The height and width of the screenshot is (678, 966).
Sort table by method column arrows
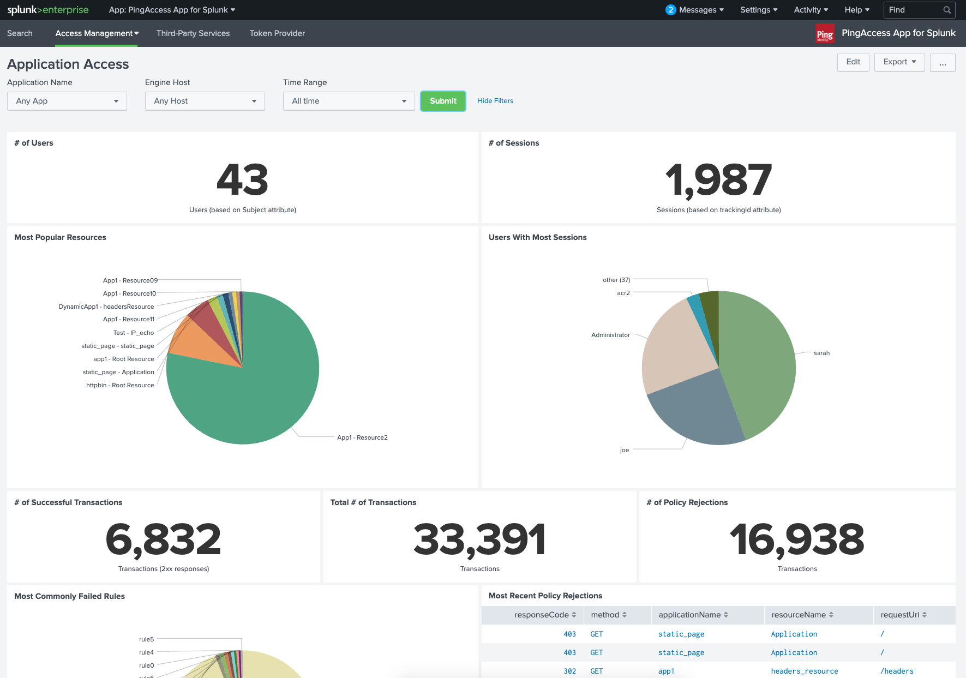(625, 615)
